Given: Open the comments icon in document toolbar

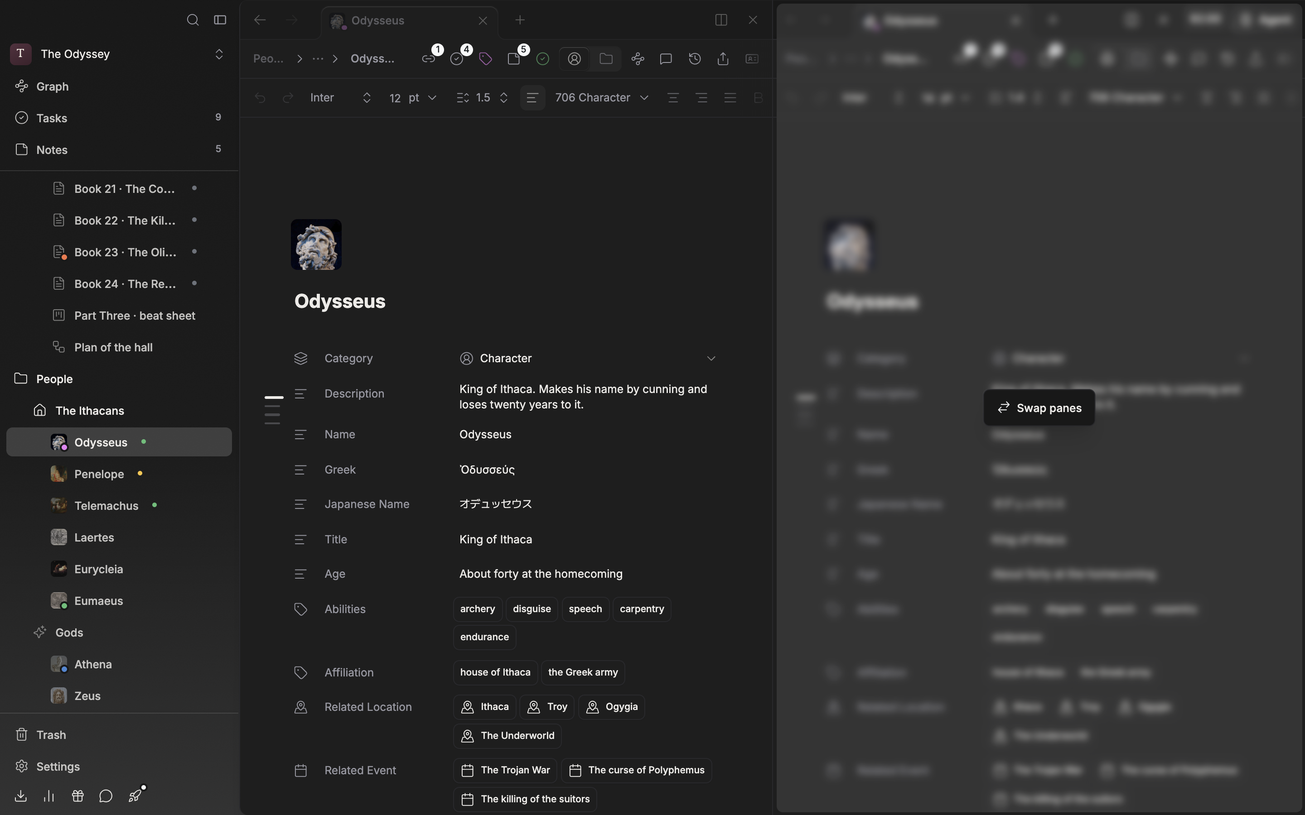Looking at the screenshot, I should tap(666, 59).
